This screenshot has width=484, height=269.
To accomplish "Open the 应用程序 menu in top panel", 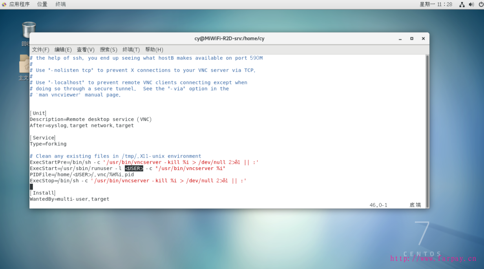I will 16,4.
